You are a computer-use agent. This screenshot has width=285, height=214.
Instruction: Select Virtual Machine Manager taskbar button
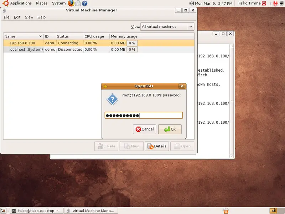[x=91, y=211]
